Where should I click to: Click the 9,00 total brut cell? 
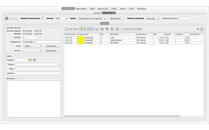[x=182, y=37]
